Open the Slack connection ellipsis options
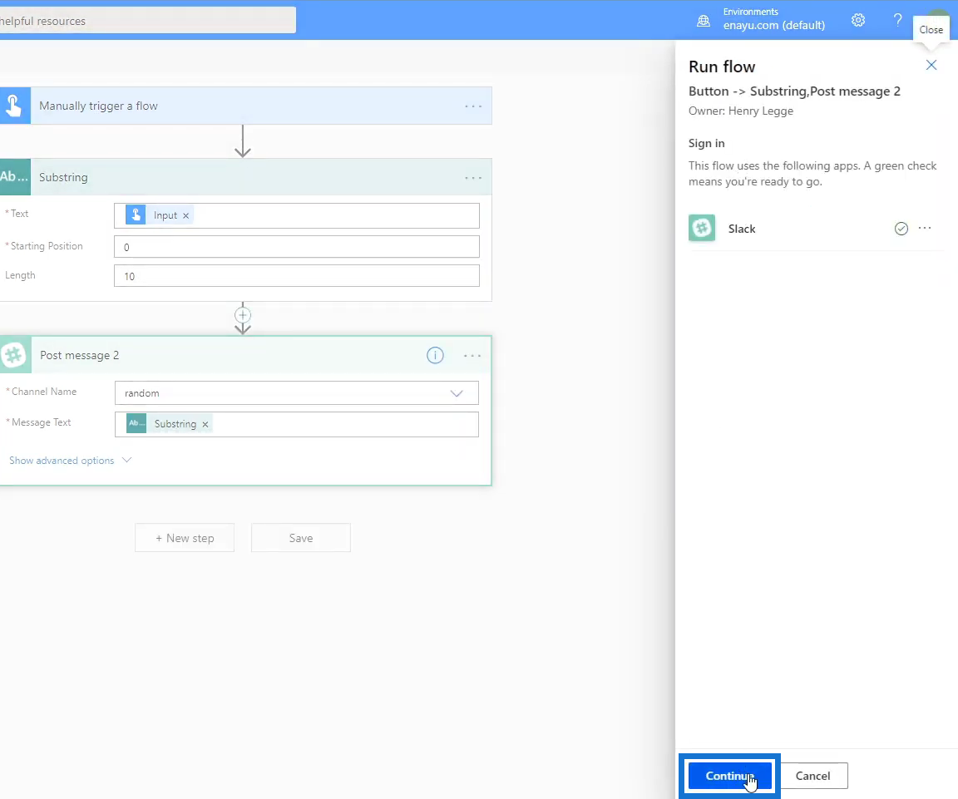This screenshot has width=958, height=799. [925, 228]
